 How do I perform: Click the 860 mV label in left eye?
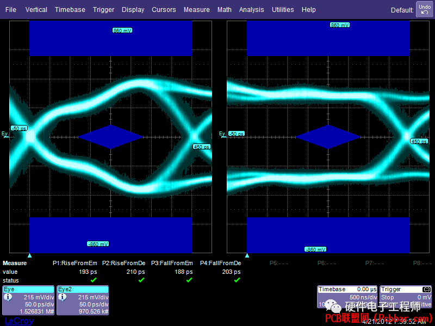pos(122,30)
